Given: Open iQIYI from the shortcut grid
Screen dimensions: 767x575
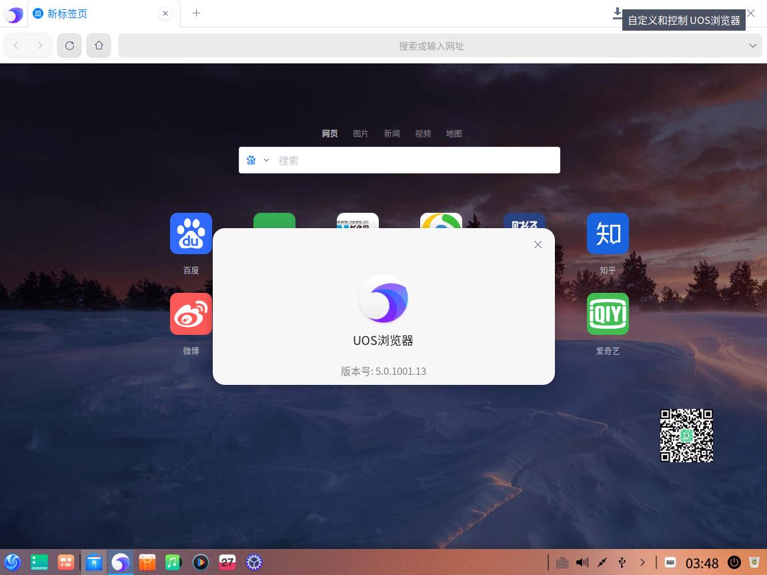Looking at the screenshot, I should 608,314.
